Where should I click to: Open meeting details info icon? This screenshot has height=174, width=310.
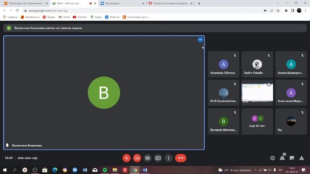point(272,158)
